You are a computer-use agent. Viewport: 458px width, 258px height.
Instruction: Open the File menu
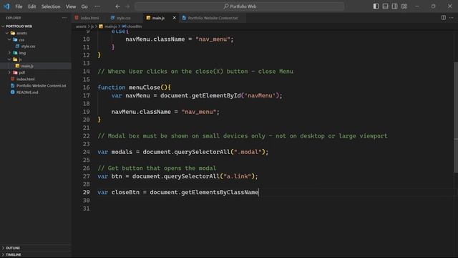pyautogui.click(x=19, y=6)
